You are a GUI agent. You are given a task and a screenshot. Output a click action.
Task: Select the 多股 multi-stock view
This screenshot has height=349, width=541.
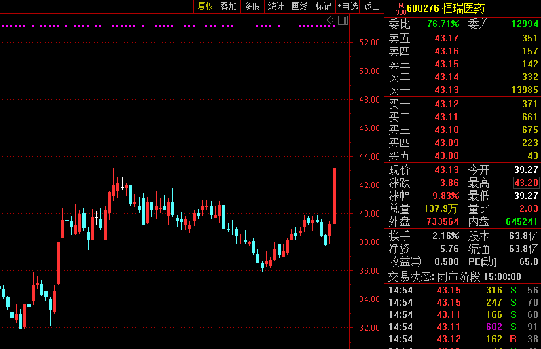pyautogui.click(x=252, y=7)
